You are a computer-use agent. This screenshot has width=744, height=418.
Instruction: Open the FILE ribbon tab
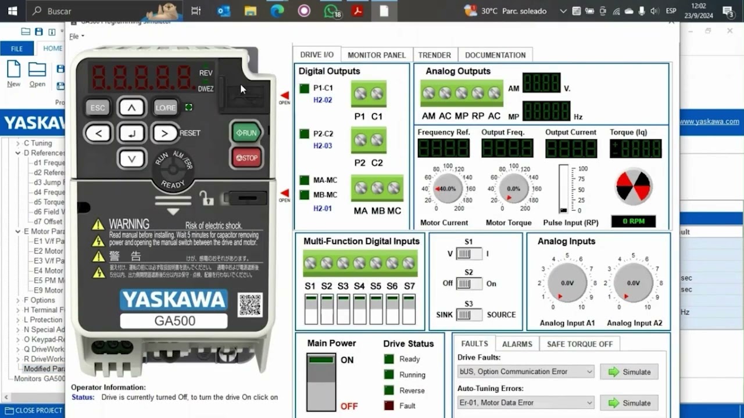(x=17, y=49)
